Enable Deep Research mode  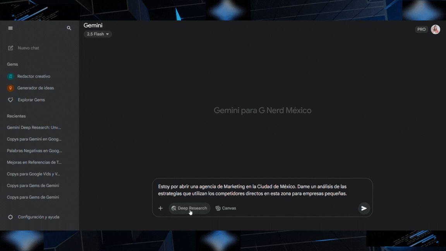[x=189, y=208]
